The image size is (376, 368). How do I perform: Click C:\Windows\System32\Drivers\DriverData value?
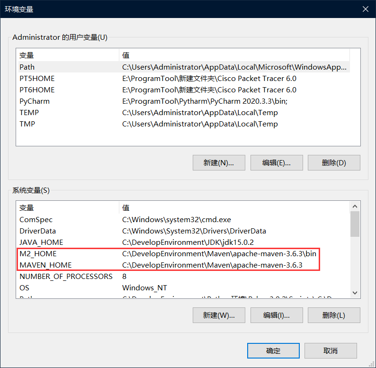194,231
